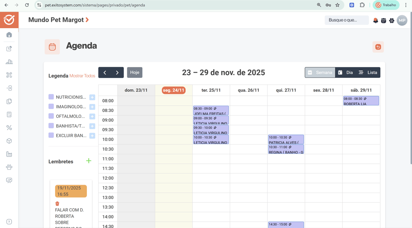Add appointment for EXCLUIR BAN... legend plus
412x228 pixels.
pyautogui.click(x=92, y=136)
